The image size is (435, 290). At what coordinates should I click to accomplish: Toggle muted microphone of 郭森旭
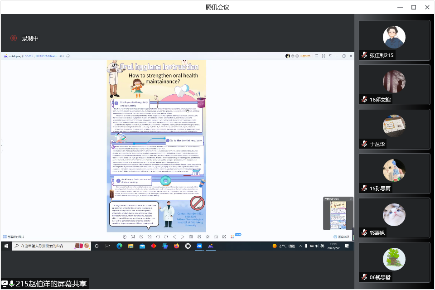(x=364, y=233)
